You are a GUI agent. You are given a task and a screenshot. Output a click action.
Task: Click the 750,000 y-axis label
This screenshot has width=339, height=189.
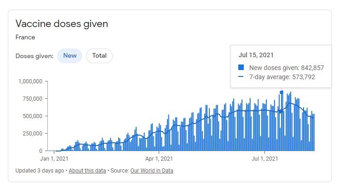pyautogui.click(x=32, y=99)
